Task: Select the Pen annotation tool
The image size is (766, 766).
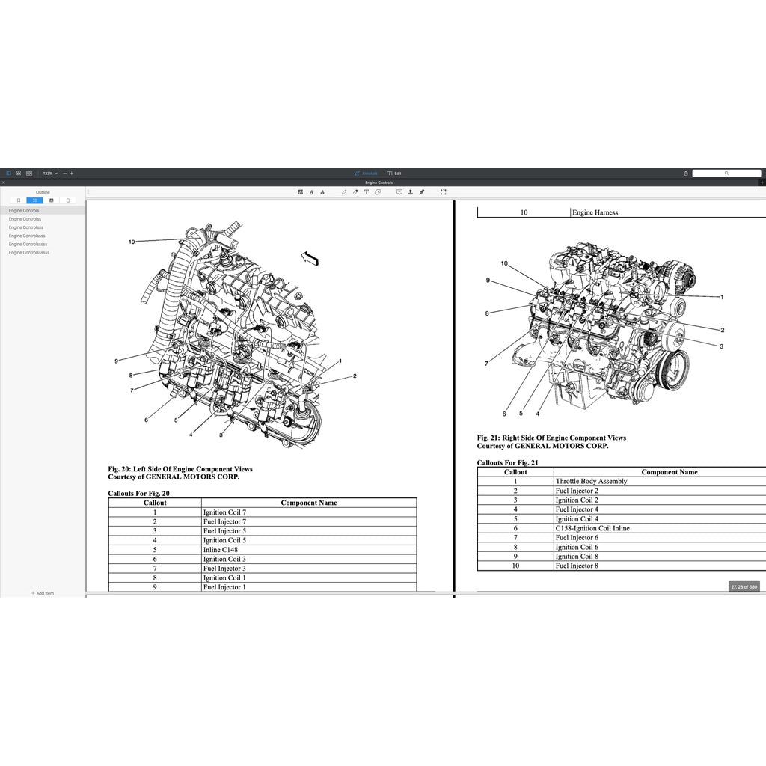Action: point(344,192)
